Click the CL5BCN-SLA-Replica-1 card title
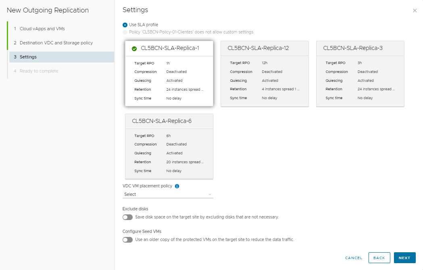The image size is (423, 270). [x=170, y=48]
